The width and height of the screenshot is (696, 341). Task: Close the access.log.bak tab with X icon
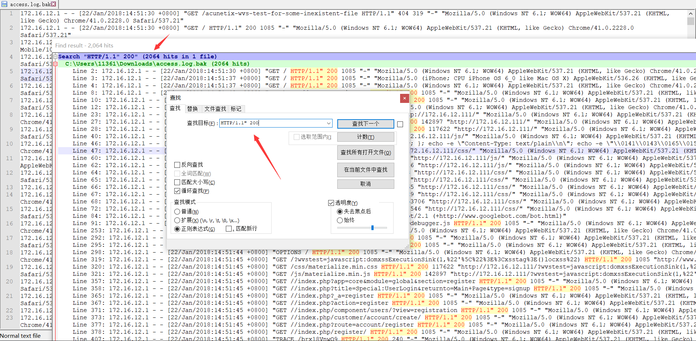tap(53, 4)
